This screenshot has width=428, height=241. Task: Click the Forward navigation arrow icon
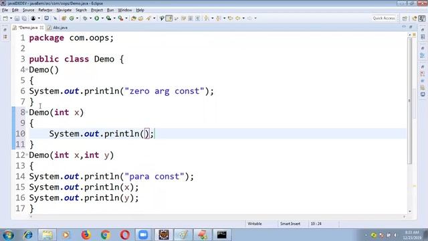point(249,18)
